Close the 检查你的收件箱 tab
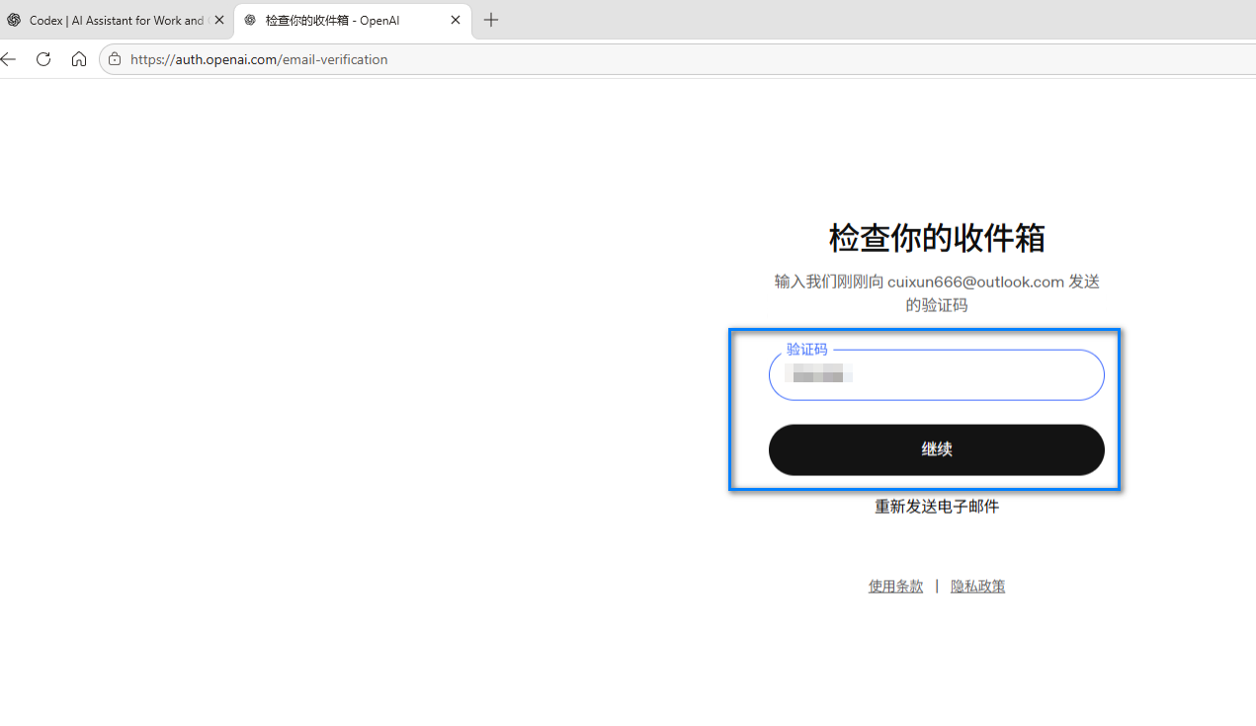Image resolution: width=1256 pixels, height=726 pixels. click(456, 20)
